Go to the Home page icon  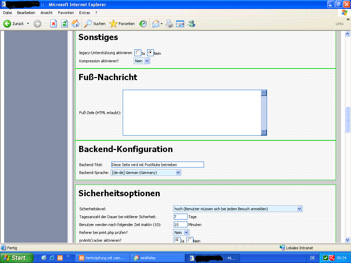coord(75,24)
